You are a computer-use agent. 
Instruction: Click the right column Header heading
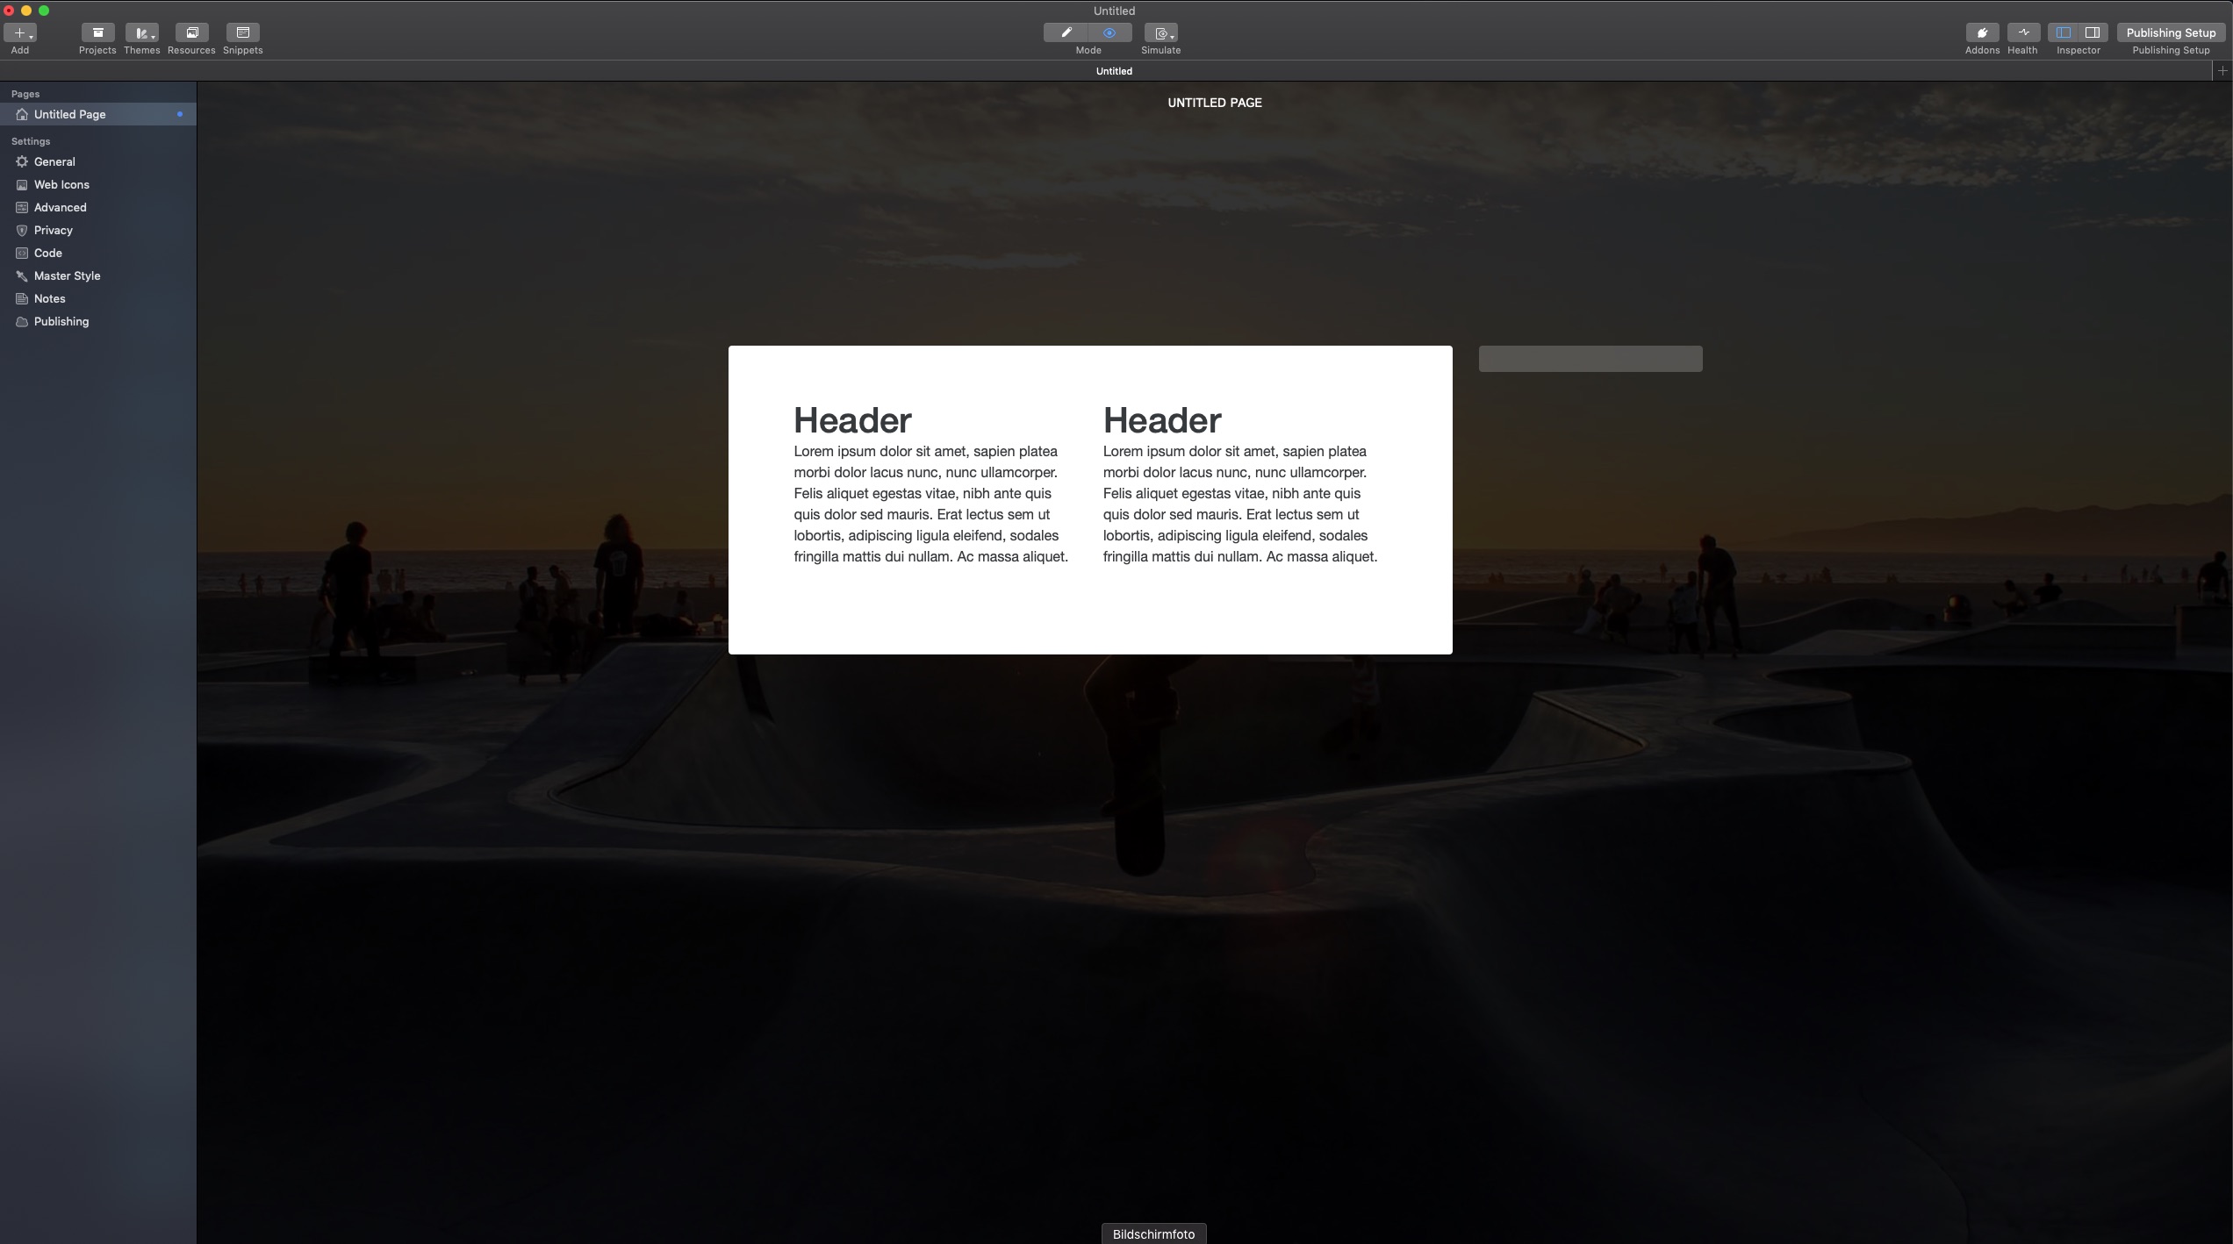pos(1161,420)
